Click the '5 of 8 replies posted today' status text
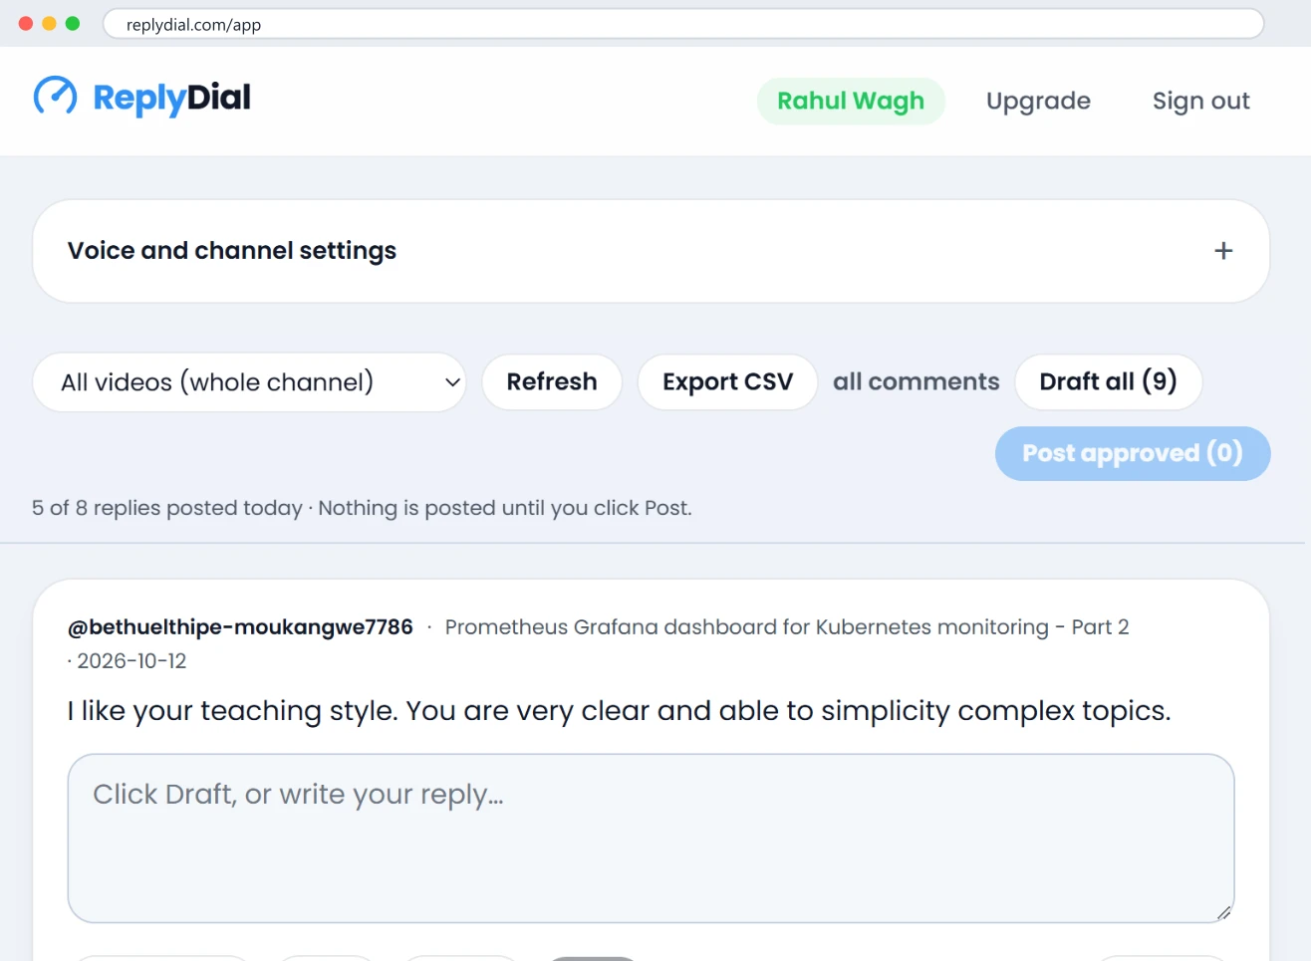The height and width of the screenshot is (961, 1311). tap(166, 508)
